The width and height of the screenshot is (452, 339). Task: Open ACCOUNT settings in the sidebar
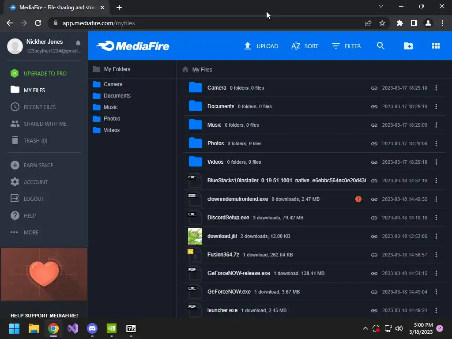29,182
